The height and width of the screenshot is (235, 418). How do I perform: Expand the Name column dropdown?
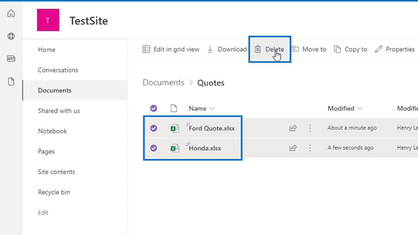click(x=212, y=108)
